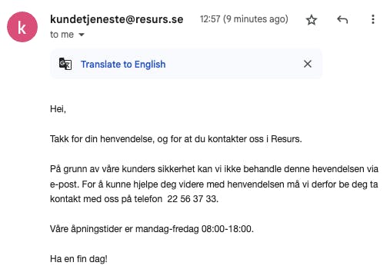This screenshot has width=390, height=279.
Task: Click Translate to English link
Action: click(123, 65)
